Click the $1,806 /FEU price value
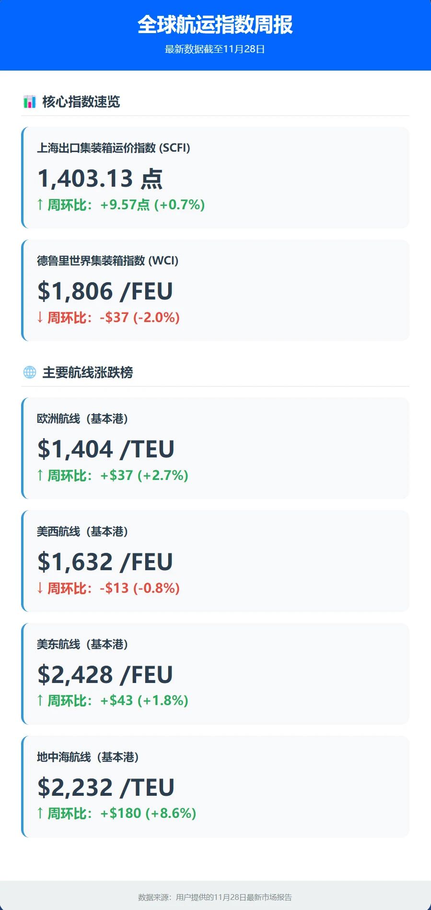This screenshot has width=431, height=910. (105, 291)
